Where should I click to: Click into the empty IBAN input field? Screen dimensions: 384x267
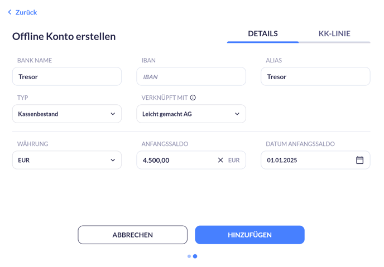pyautogui.click(x=191, y=76)
